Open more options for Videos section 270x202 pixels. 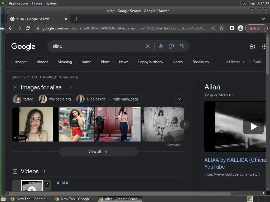click(44, 171)
